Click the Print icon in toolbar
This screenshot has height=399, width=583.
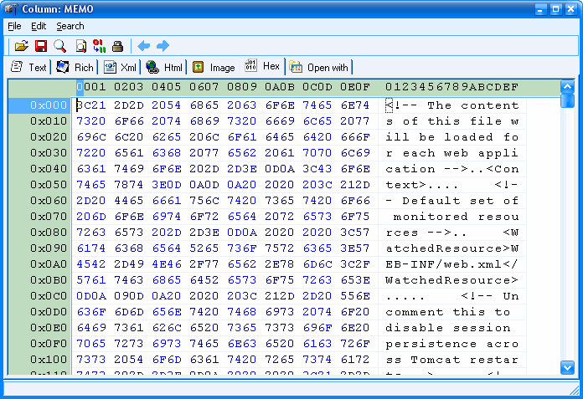[118, 46]
